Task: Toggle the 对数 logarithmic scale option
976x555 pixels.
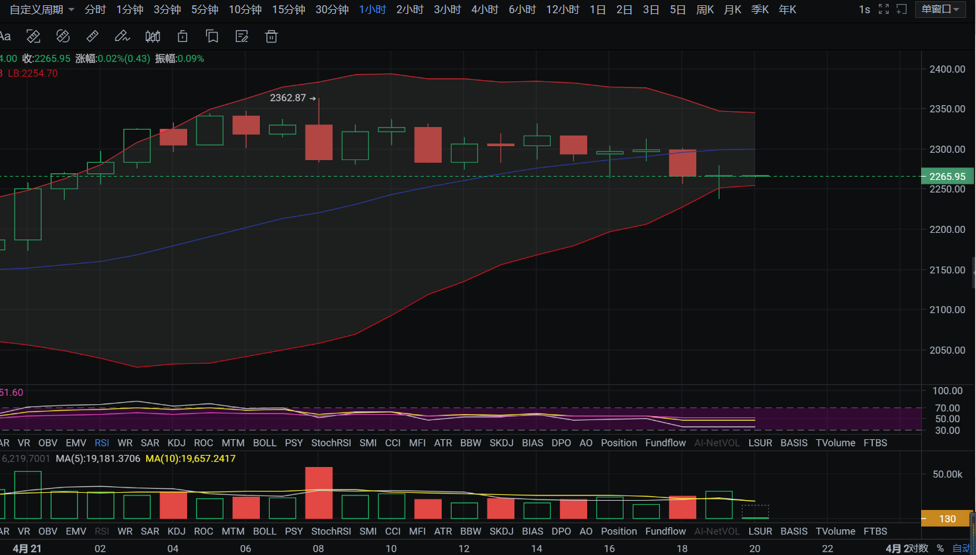Action: tap(918, 548)
